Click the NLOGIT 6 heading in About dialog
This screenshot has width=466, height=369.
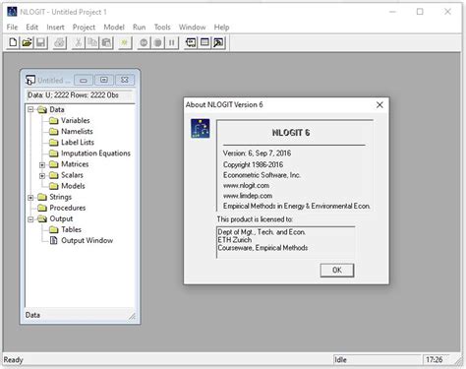pos(291,133)
